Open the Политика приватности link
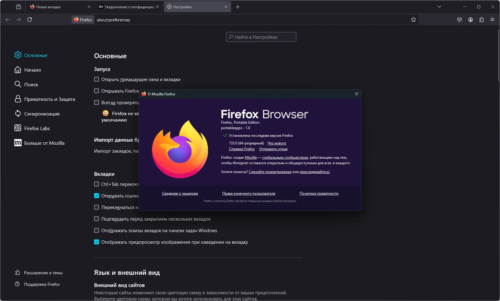This screenshot has width=500, height=301. (319, 193)
